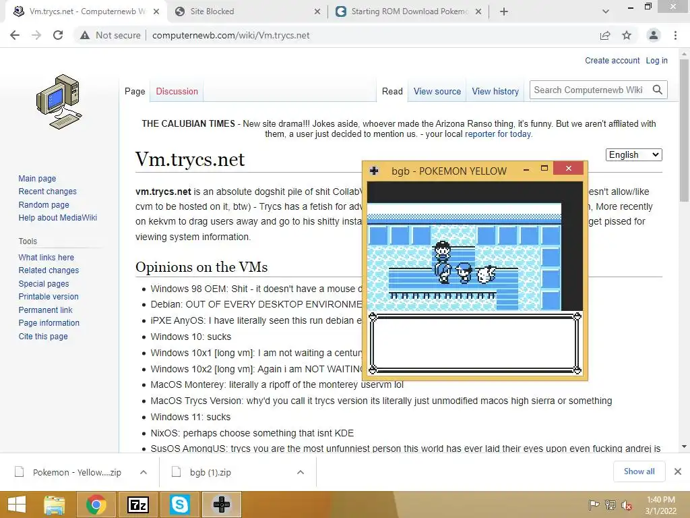
Task: Switch to the Site Blocked tab
Action: [x=247, y=11]
